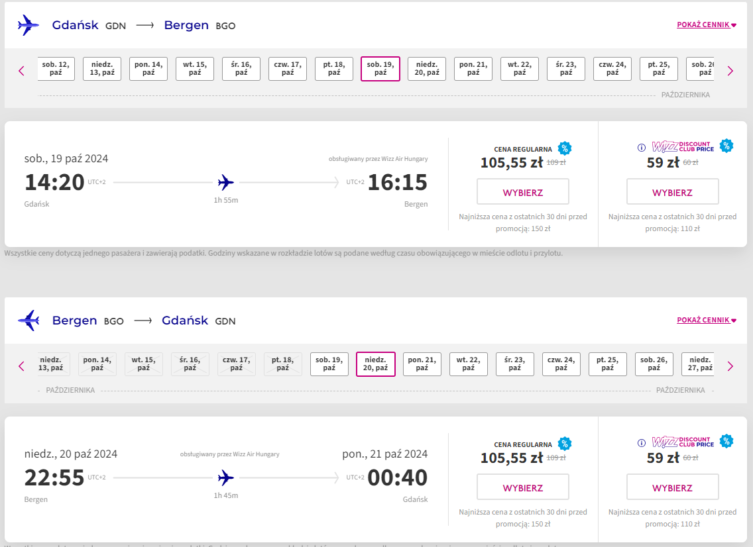Image resolution: width=753 pixels, height=547 pixels.
Task: Click the 22:55 departure time
Action: [54, 478]
